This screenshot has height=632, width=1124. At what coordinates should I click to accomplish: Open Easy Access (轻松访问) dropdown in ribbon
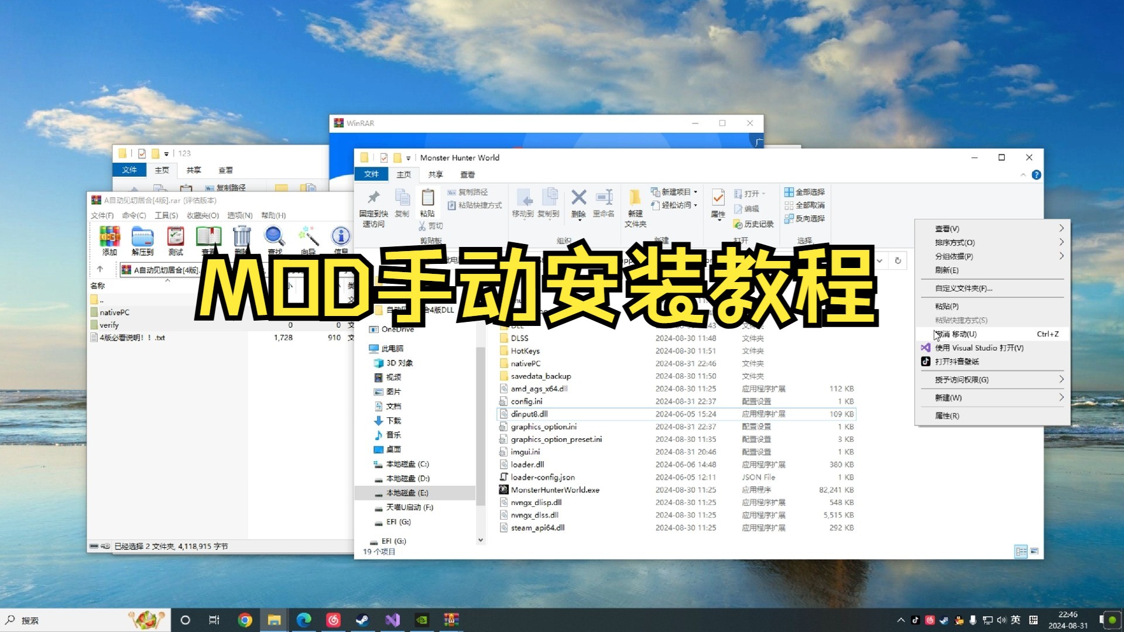674,205
